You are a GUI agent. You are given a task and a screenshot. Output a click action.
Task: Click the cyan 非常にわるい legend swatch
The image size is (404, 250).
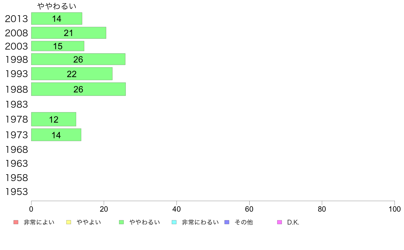click(174, 222)
